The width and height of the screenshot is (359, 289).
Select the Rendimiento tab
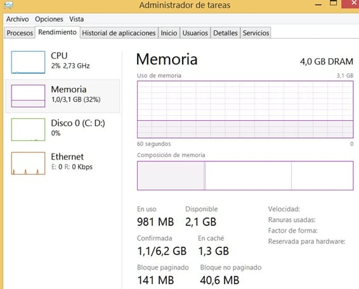[57, 32]
